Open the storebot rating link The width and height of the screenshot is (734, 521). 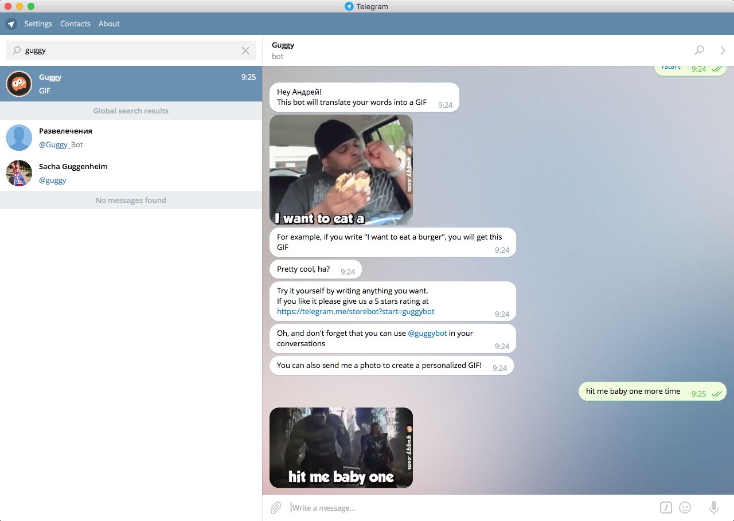click(x=356, y=312)
